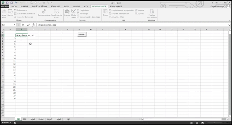Expand the Name Box dropdown
The image size is (232, 125).
tap(14, 25)
